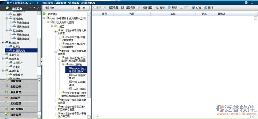
Task: Click project list vertical scrollbar down arrow
Action: pos(89,117)
